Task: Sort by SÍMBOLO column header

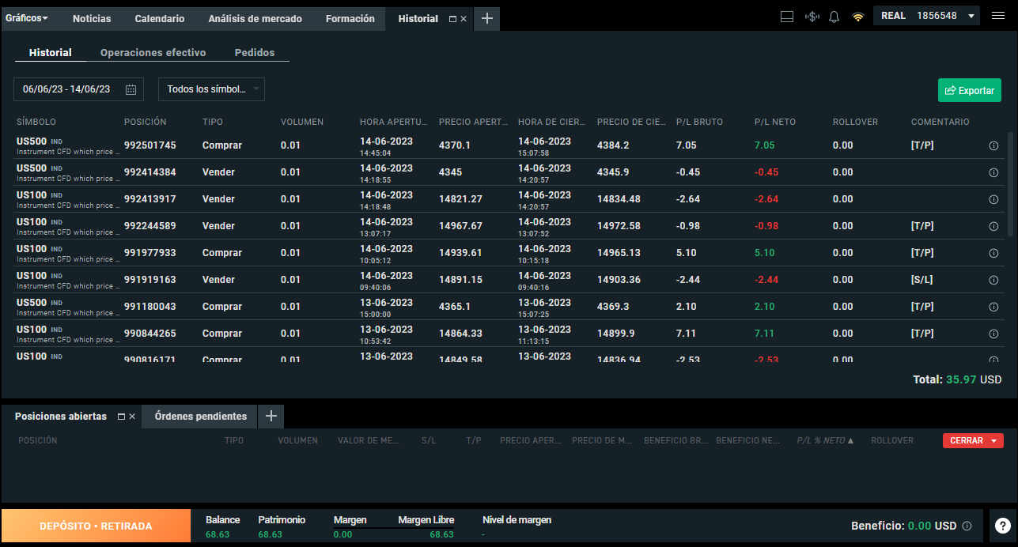Action: point(36,122)
